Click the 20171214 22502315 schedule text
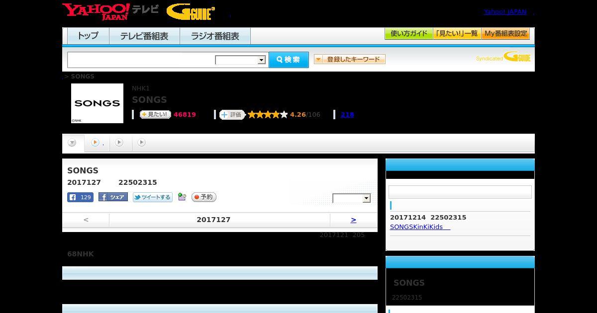Screen dimensions: 597x313 click(x=428, y=218)
